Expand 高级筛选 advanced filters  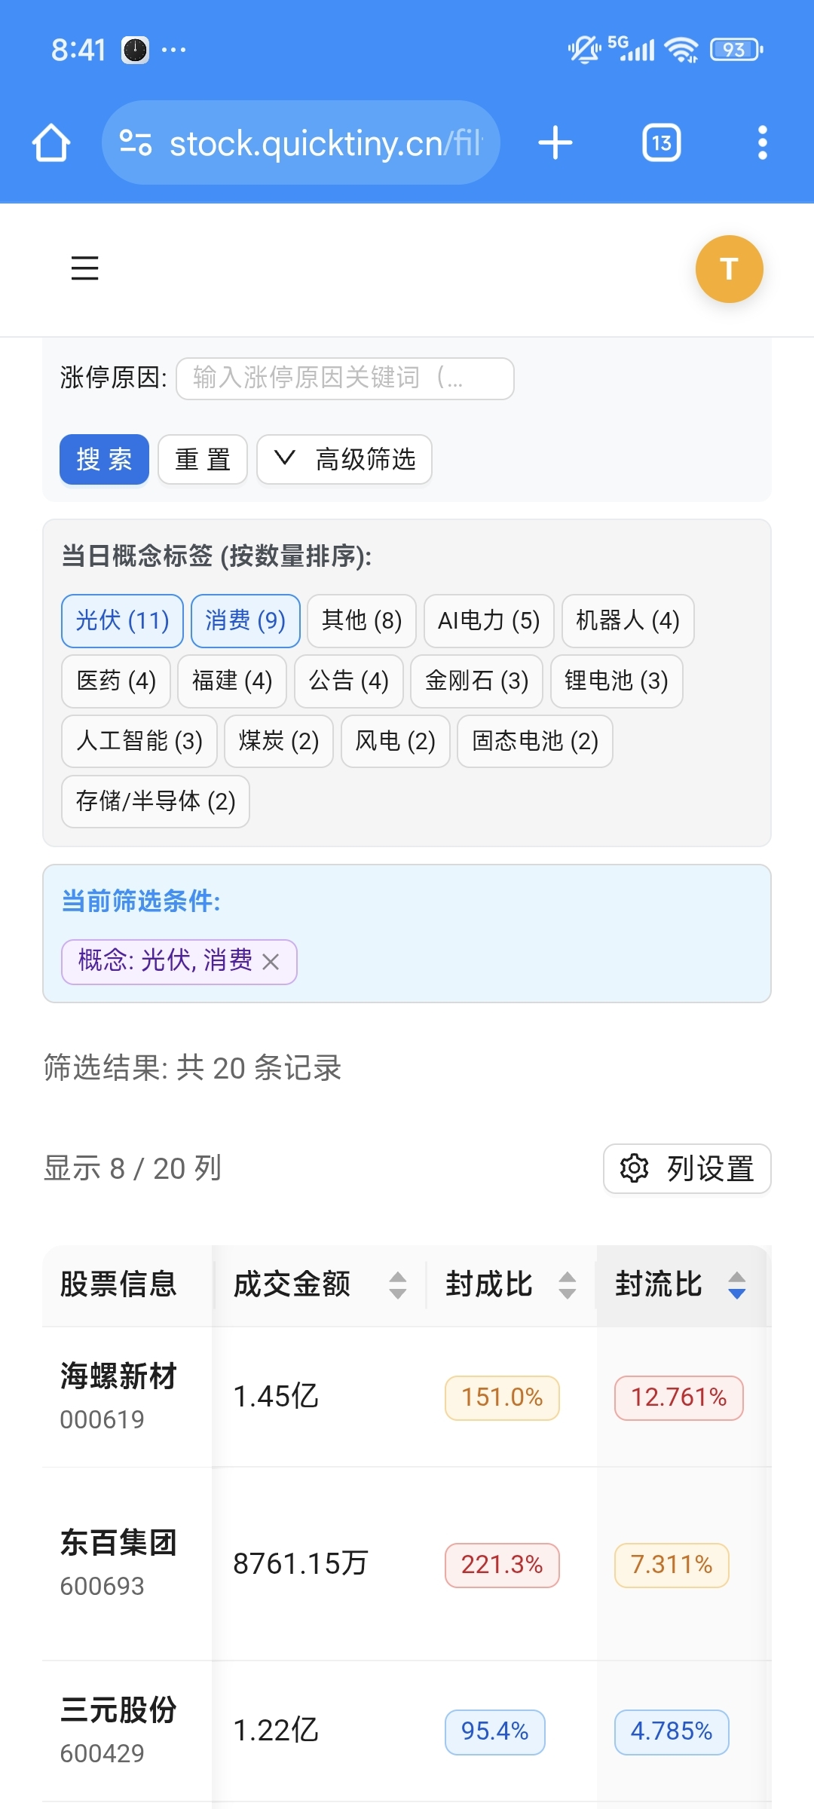coord(344,459)
